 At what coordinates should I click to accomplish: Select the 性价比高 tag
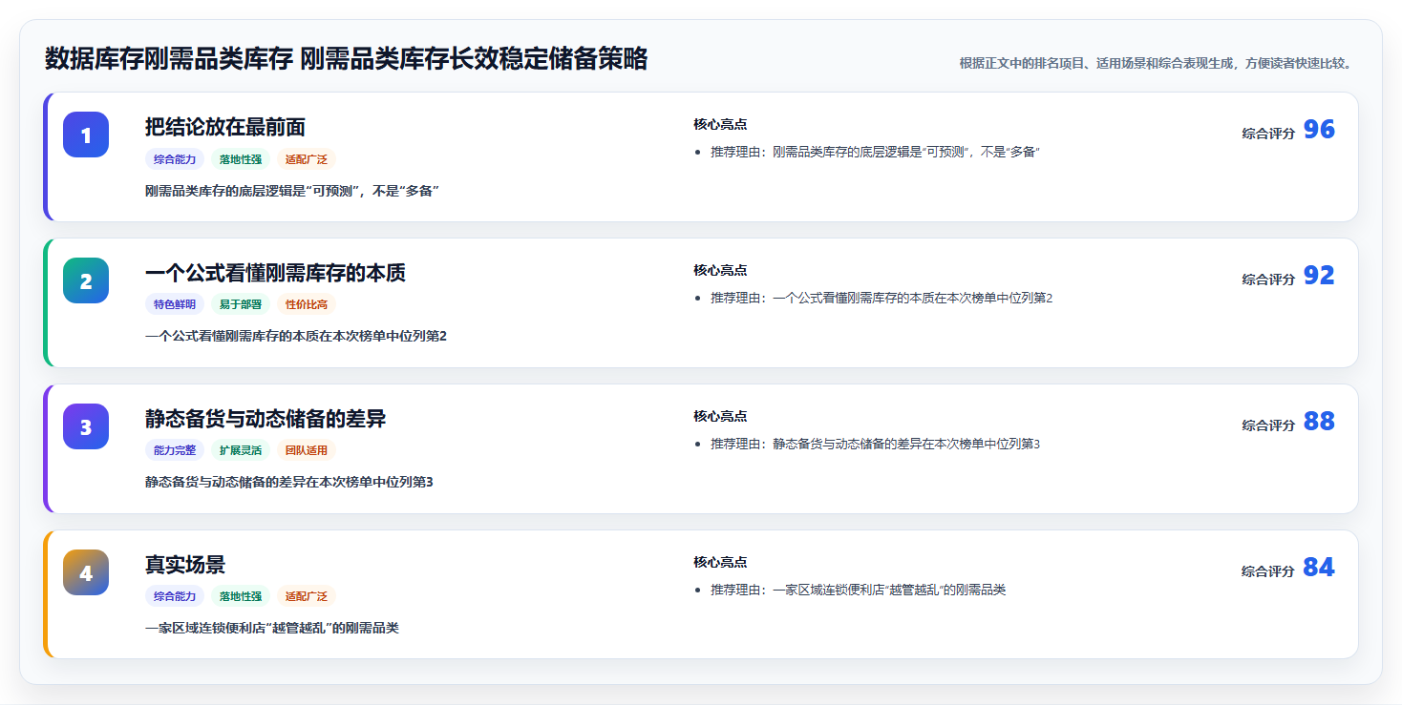(x=307, y=304)
